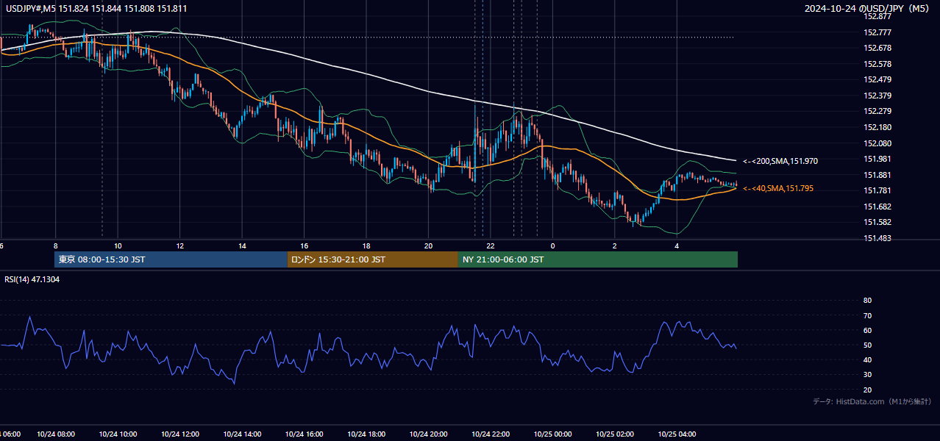This screenshot has width=940, height=441.
Task: Click RSI scale value 40
Action: pyautogui.click(x=867, y=359)
